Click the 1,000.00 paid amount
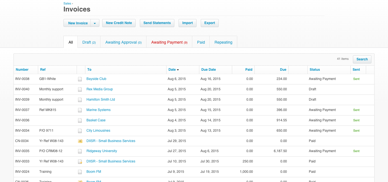Image resolution: width=388 pixels, height=182 pixels. click(x=247, y=172)
